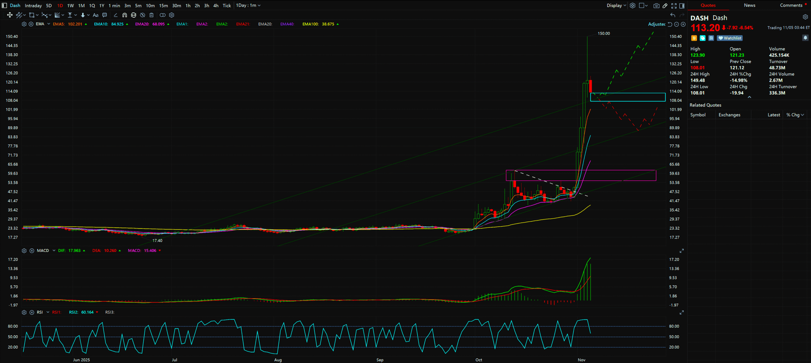Open the Comments tab
Screen dimensions: 811x363
tap(791, 6)
